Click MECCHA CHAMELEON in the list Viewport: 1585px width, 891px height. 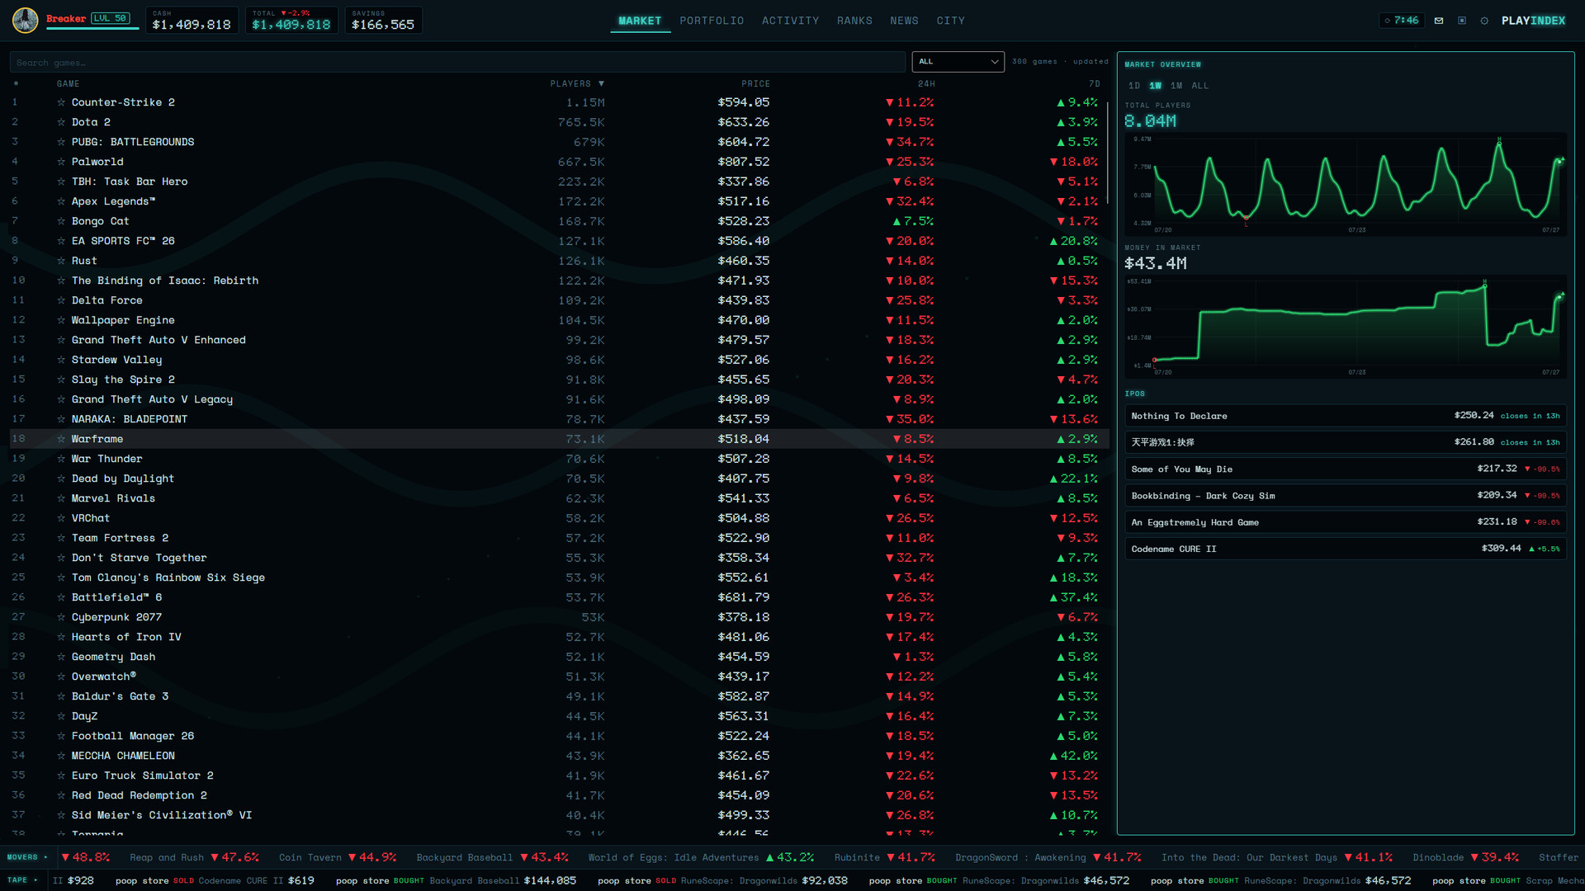123,756
